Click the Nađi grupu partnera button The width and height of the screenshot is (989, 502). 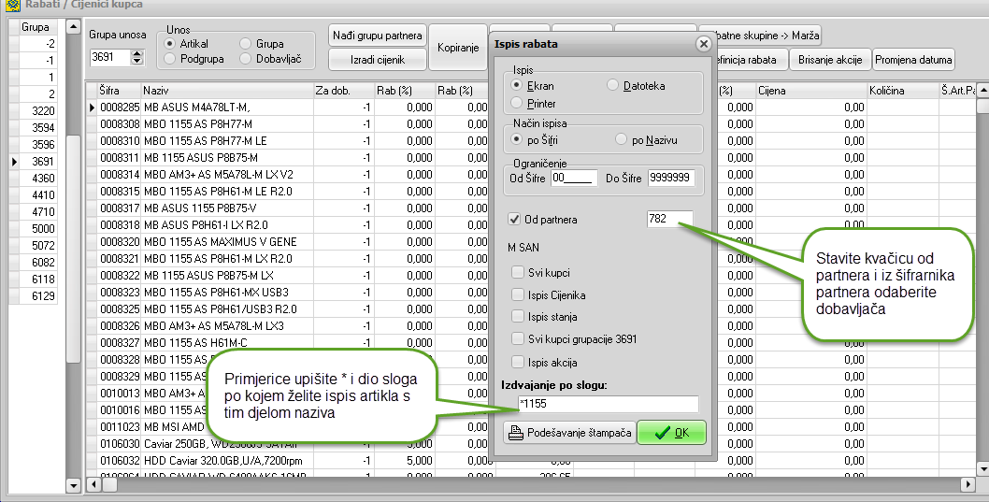tap(378, 36)
